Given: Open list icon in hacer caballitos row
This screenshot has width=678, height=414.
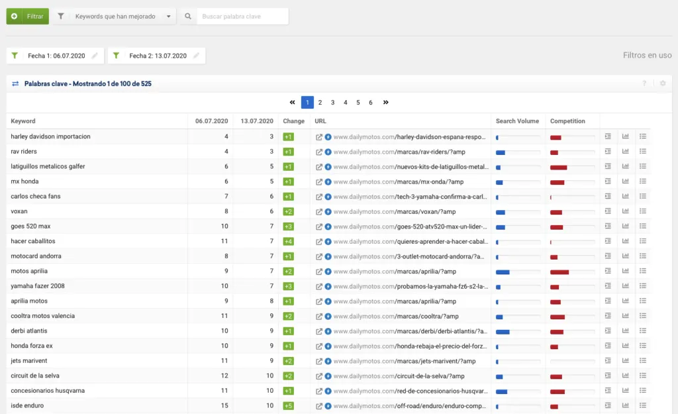Looking at the screenshot, I should coord(643,241).
